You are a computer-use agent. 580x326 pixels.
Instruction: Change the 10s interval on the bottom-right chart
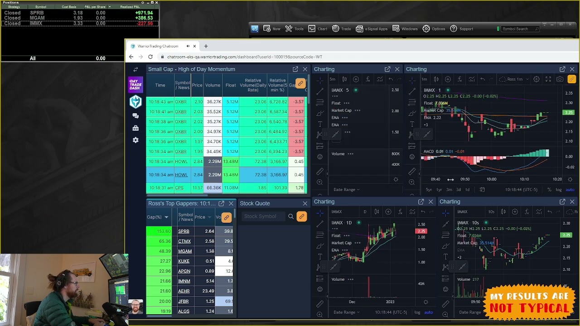pyautogui.click(x=491, y=212)
